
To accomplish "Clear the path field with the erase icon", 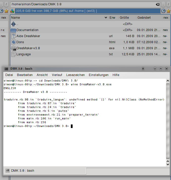I will coord(157,4).
